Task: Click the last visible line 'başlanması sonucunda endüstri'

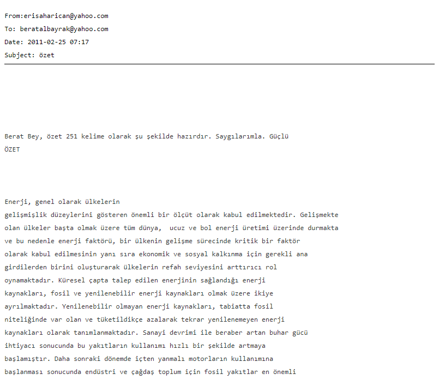Action: (x=151, y=372)
